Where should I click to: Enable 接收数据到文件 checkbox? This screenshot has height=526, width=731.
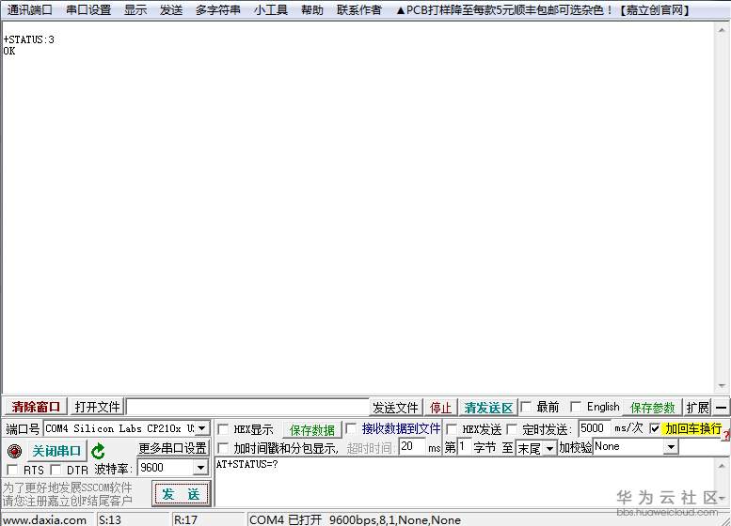[351, 428]
